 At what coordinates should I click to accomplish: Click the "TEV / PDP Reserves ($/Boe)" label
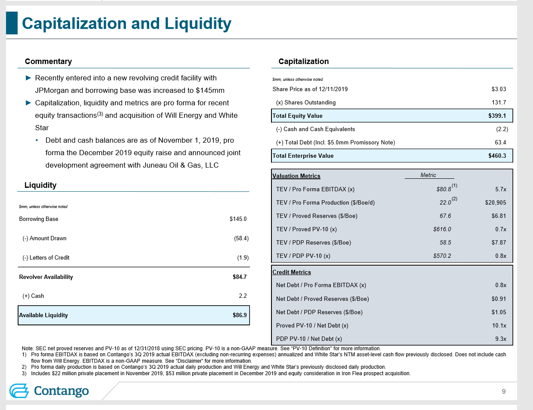pyautogui.click(x=314, y=242)
